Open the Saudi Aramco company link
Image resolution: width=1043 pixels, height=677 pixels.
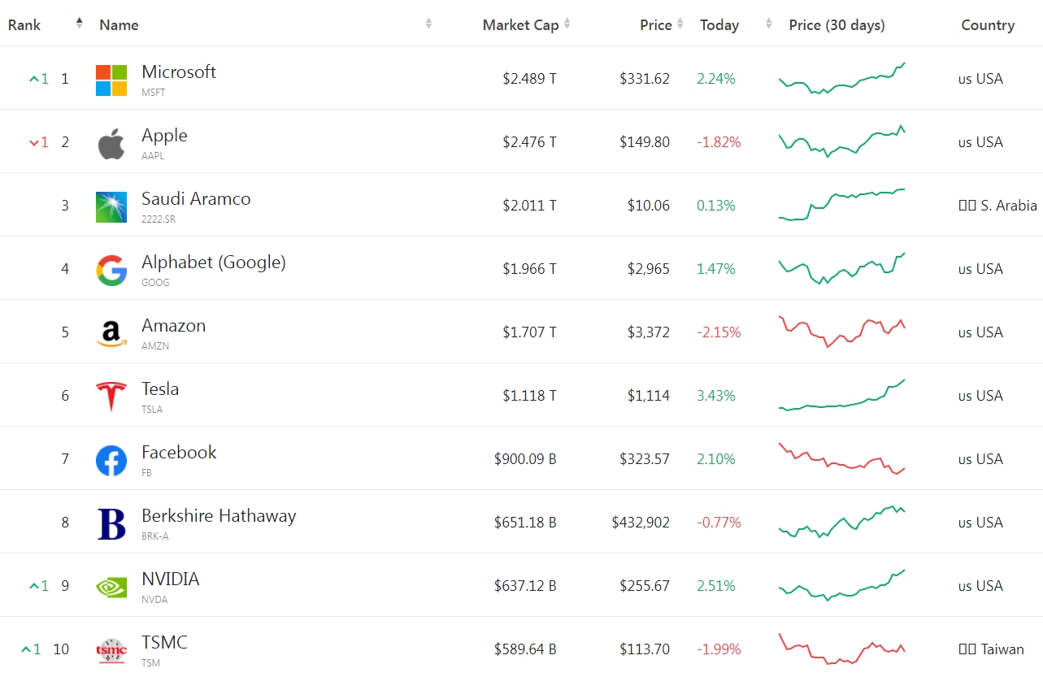tap(196, 198)
